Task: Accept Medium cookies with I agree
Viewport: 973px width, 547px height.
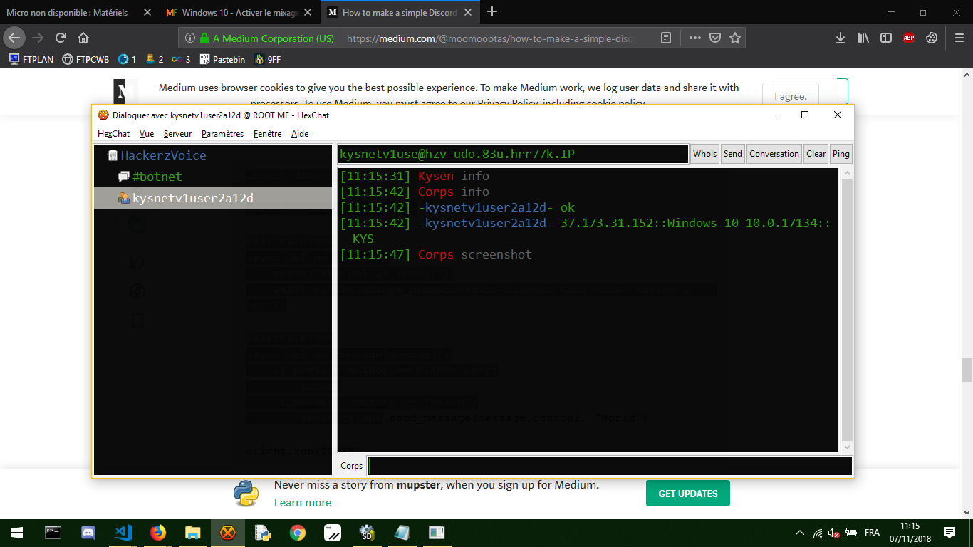Action: 791,96
